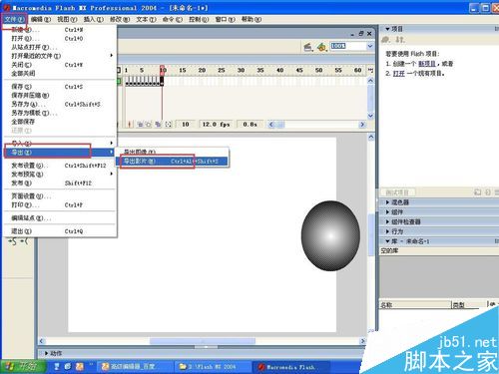
Task: Open the Window (窗口) menu
Action: [x=225, y=19]
